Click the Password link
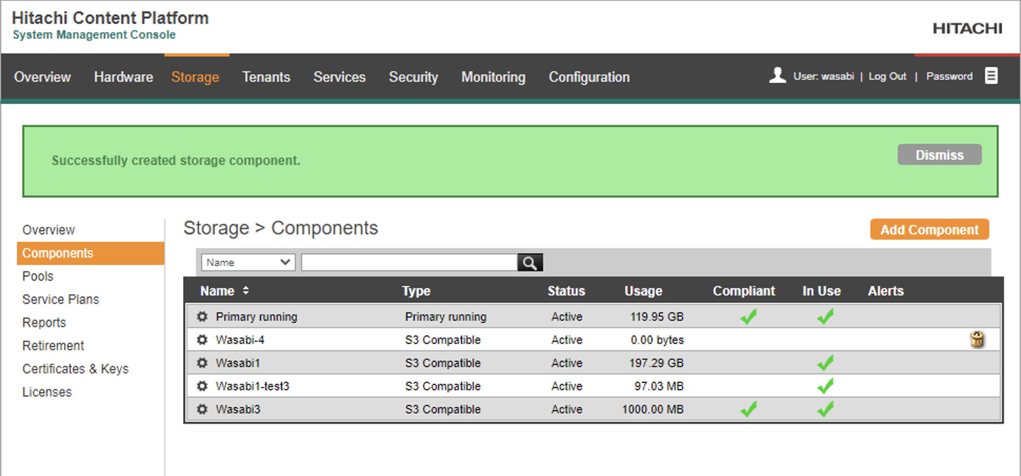Screen dimensions: 1021x476 [949, 76]
